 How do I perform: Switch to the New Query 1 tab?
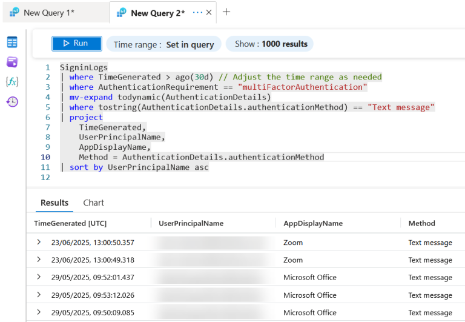49,13
